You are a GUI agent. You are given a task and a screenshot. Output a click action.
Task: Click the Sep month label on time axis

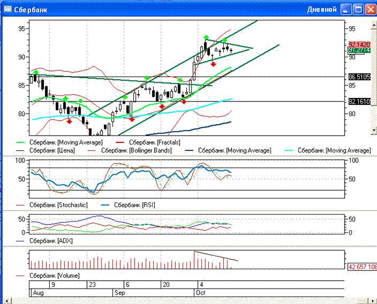click(119, 293)
